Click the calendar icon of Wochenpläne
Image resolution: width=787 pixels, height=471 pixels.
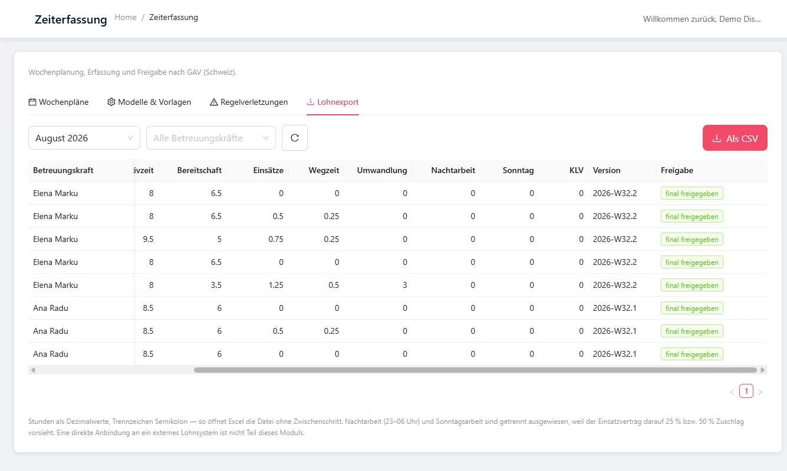point(32,102)
